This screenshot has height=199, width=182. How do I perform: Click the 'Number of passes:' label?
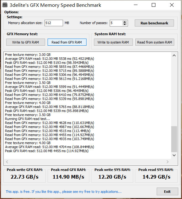[94, 23]
